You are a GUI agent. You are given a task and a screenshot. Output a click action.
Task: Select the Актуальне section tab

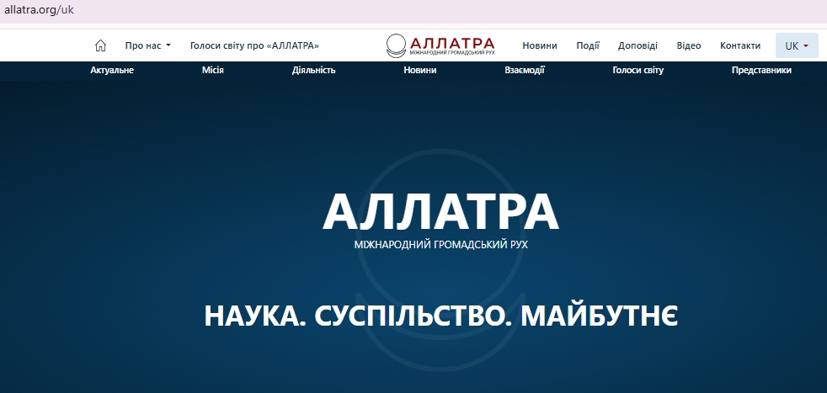(112, 71)
